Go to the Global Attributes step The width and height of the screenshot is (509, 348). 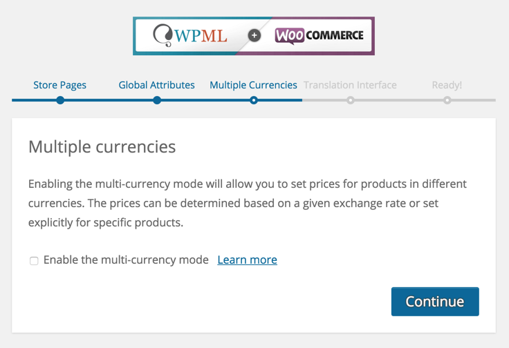tap(156, 85)
